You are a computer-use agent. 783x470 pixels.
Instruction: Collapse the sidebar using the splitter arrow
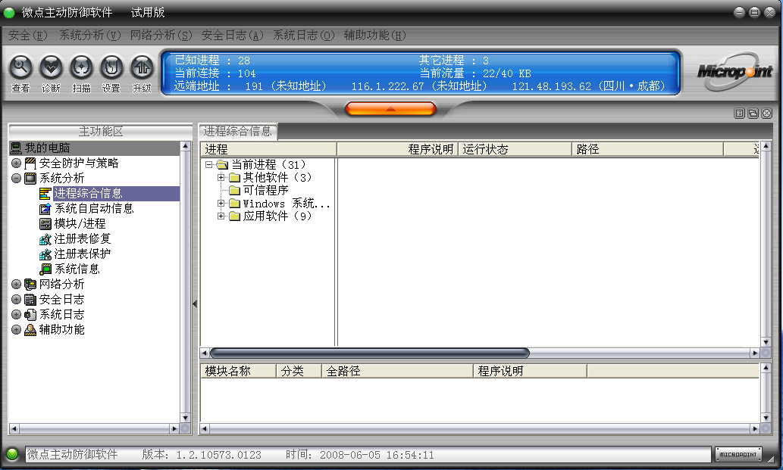(195, 303)
